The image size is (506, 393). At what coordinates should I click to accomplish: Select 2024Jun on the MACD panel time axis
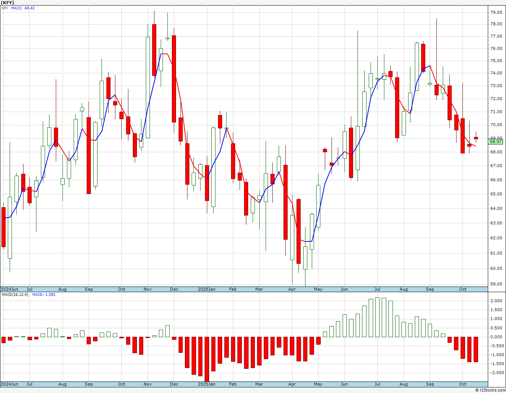coord(9,384)
